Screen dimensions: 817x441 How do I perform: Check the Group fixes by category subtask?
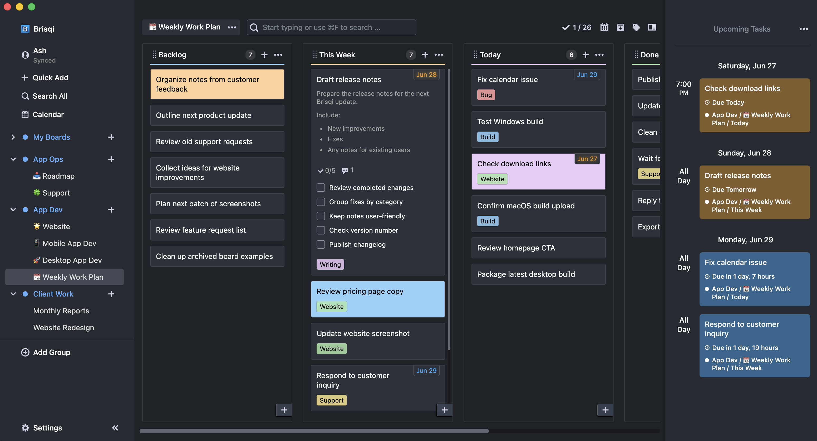pyautogui.click(x=321, y=202)
